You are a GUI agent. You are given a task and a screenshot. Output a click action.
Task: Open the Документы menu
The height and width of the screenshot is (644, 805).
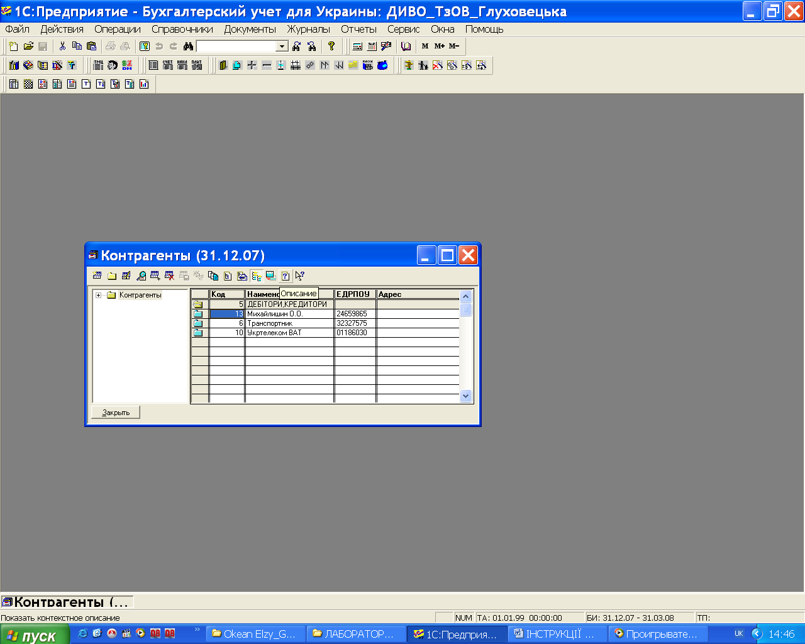pyautogui.click(x=250, y=29)
